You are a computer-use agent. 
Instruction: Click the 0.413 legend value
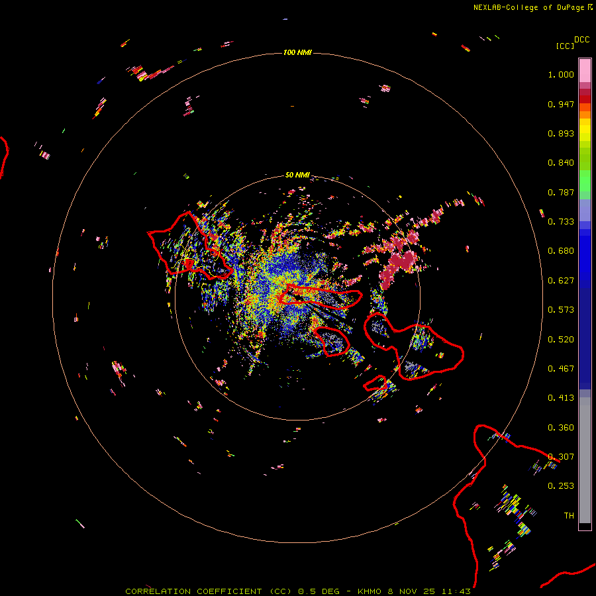561,398
